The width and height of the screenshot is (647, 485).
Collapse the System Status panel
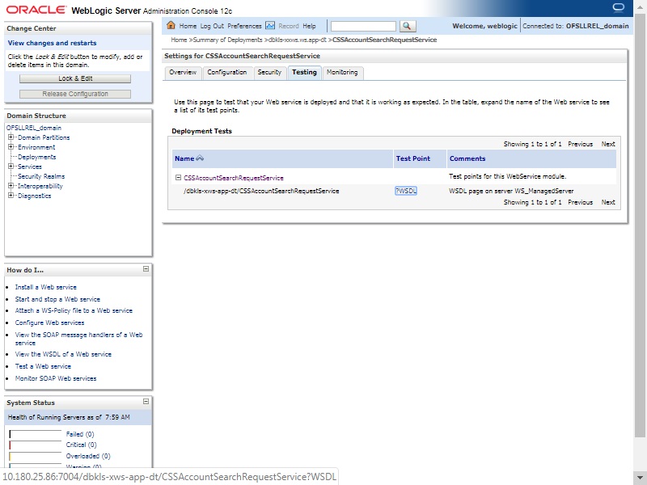146,401
